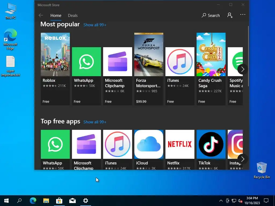Open the Windows Start menu

pyautogui.click(x=6, y=201)
